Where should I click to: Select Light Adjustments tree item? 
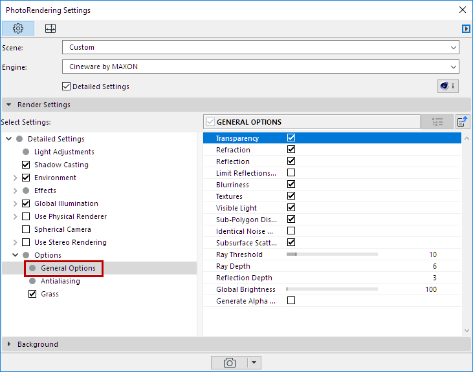point(64,152)
